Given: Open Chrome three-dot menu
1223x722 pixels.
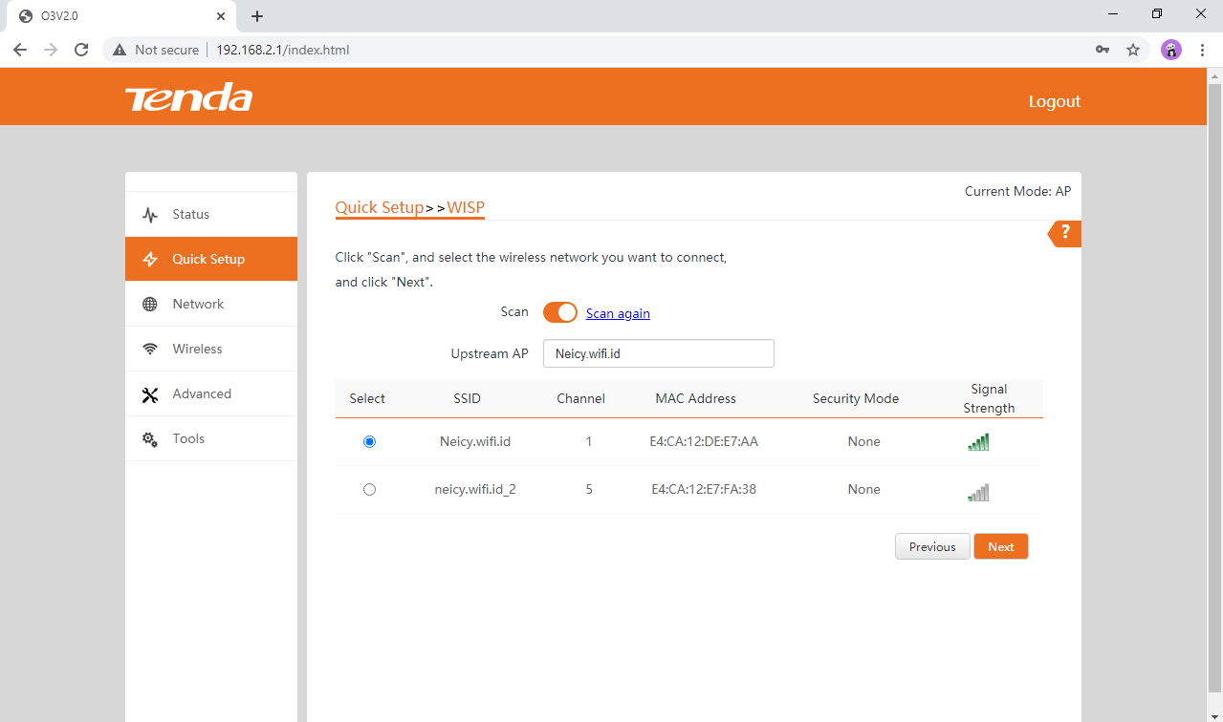Looking at the screenshot, I should pos(1203,50).
